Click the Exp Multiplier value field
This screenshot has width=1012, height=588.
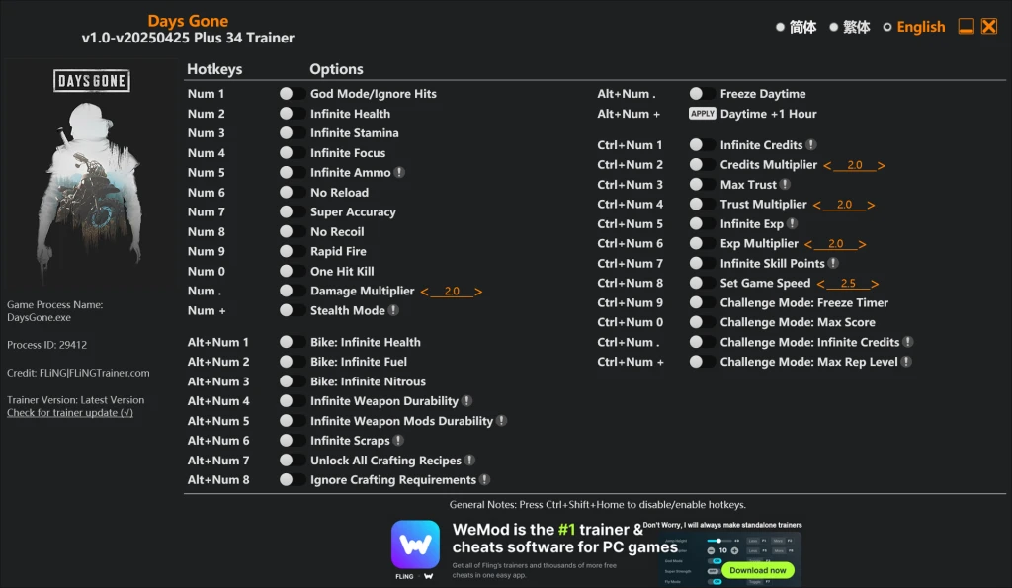tap(835, 245)
